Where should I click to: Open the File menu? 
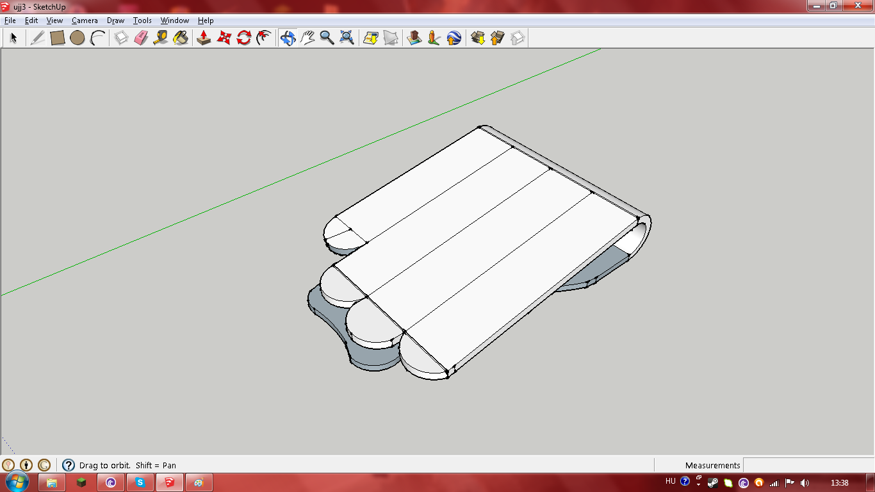10,20
